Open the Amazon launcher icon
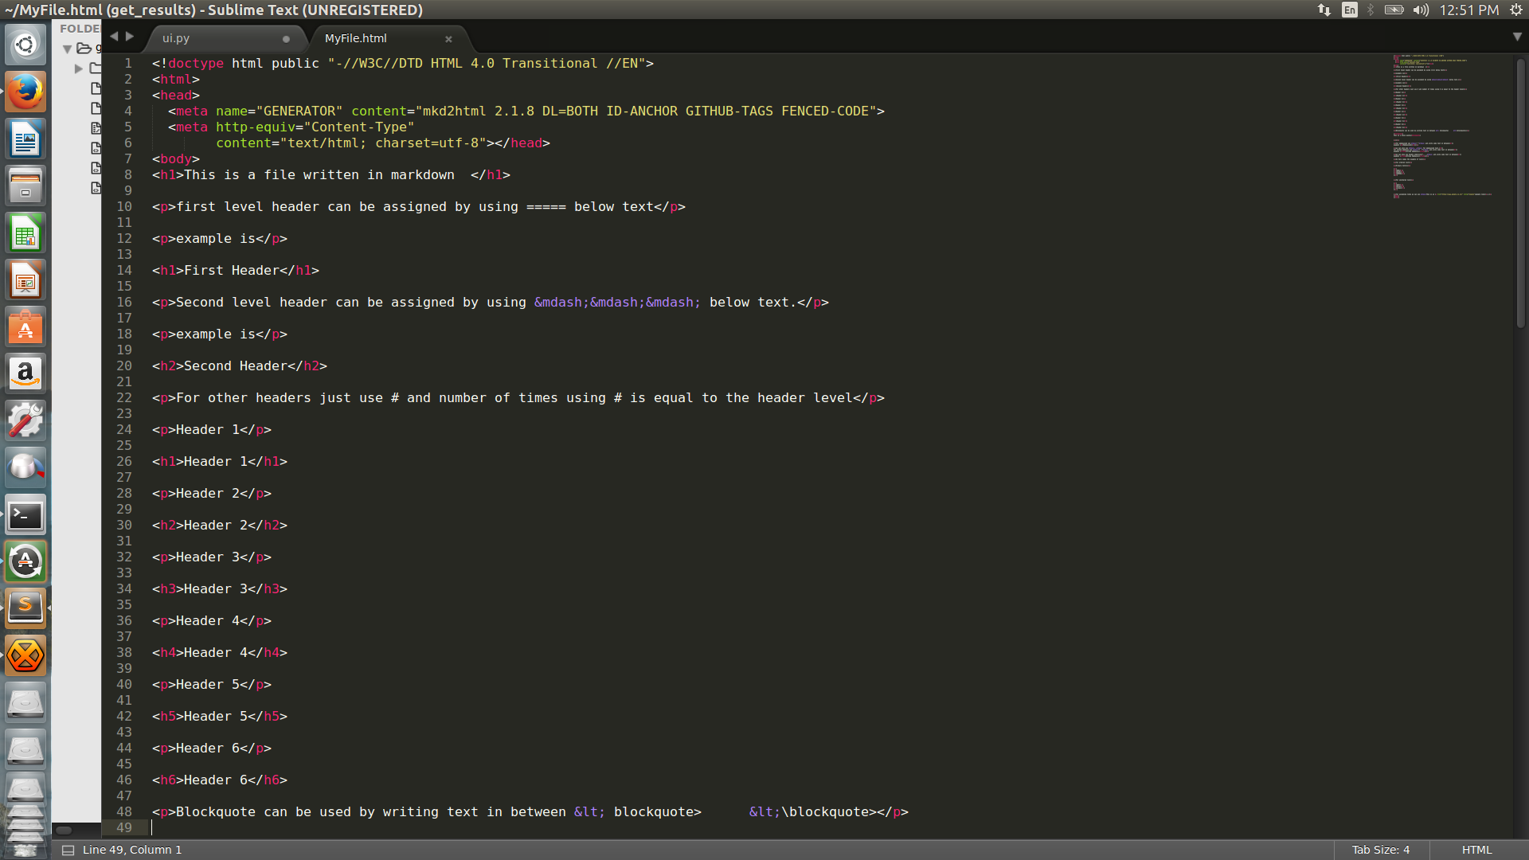The width and height of the screenshot is (1529, 860). 25,374
